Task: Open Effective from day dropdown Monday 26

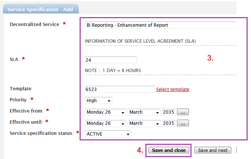Action: pos(105,112)
